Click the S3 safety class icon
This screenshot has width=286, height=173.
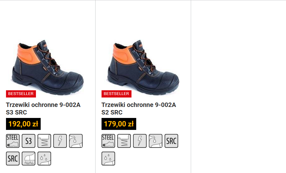coord(28,141)
